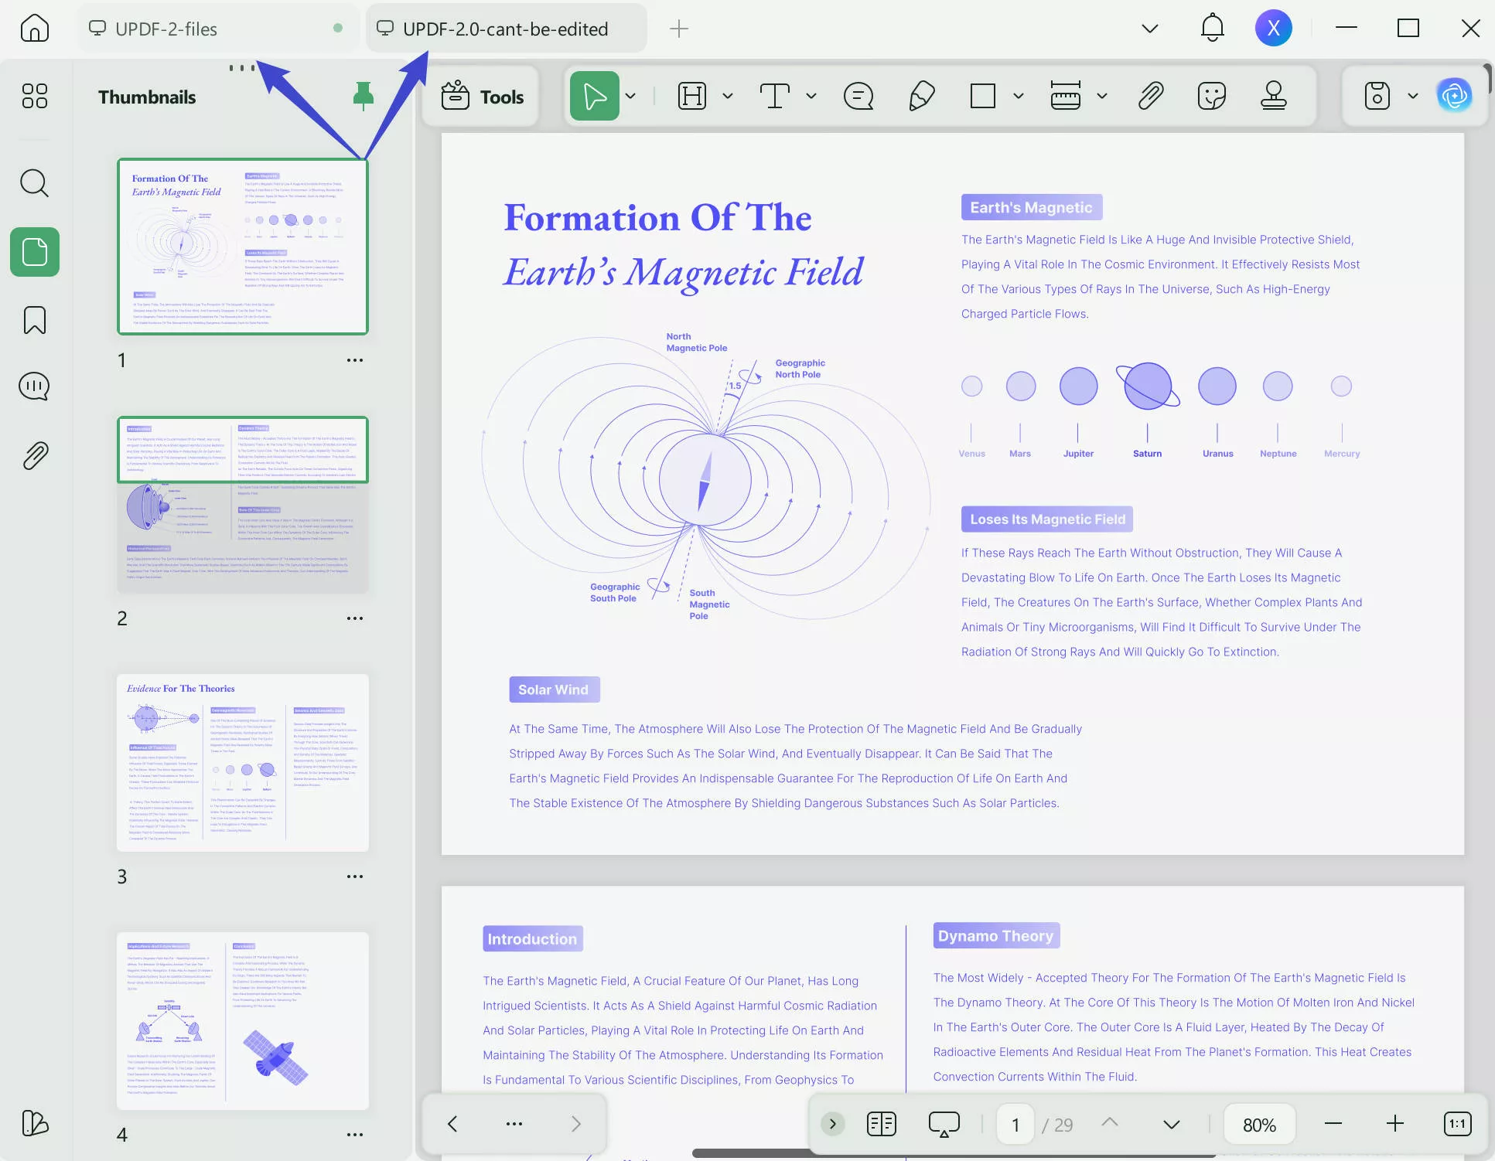
Task: Open the comment annotation tool
Action: pyautogui.click(x=858, y=96)
